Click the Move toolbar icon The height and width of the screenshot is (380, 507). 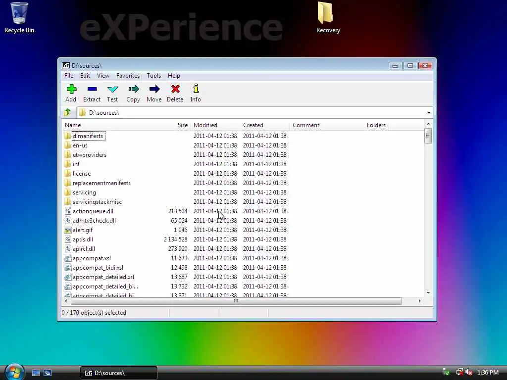(154, 89)
